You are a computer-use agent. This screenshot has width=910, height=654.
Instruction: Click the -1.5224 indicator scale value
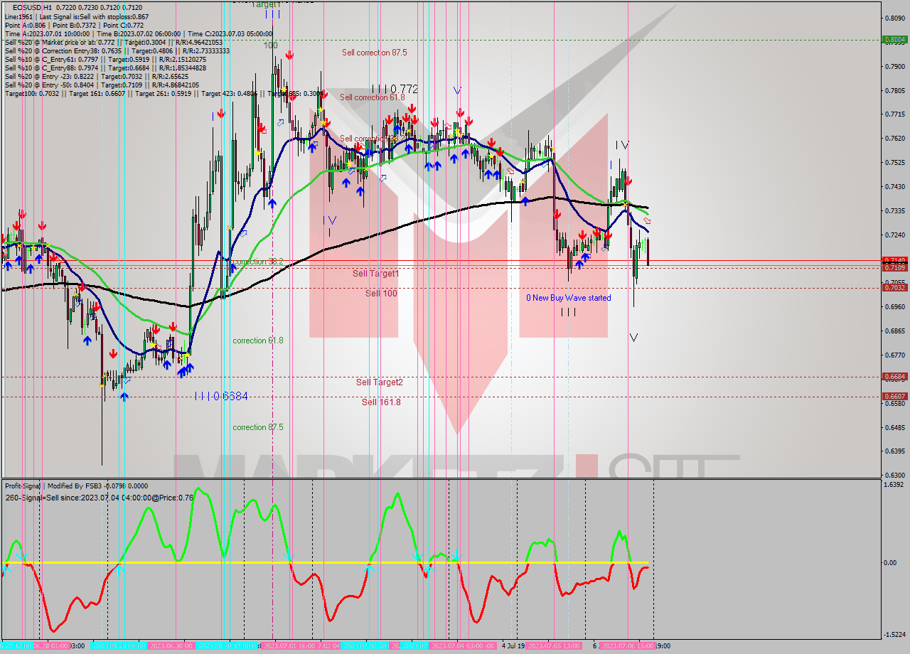click(x=894, y=635)
